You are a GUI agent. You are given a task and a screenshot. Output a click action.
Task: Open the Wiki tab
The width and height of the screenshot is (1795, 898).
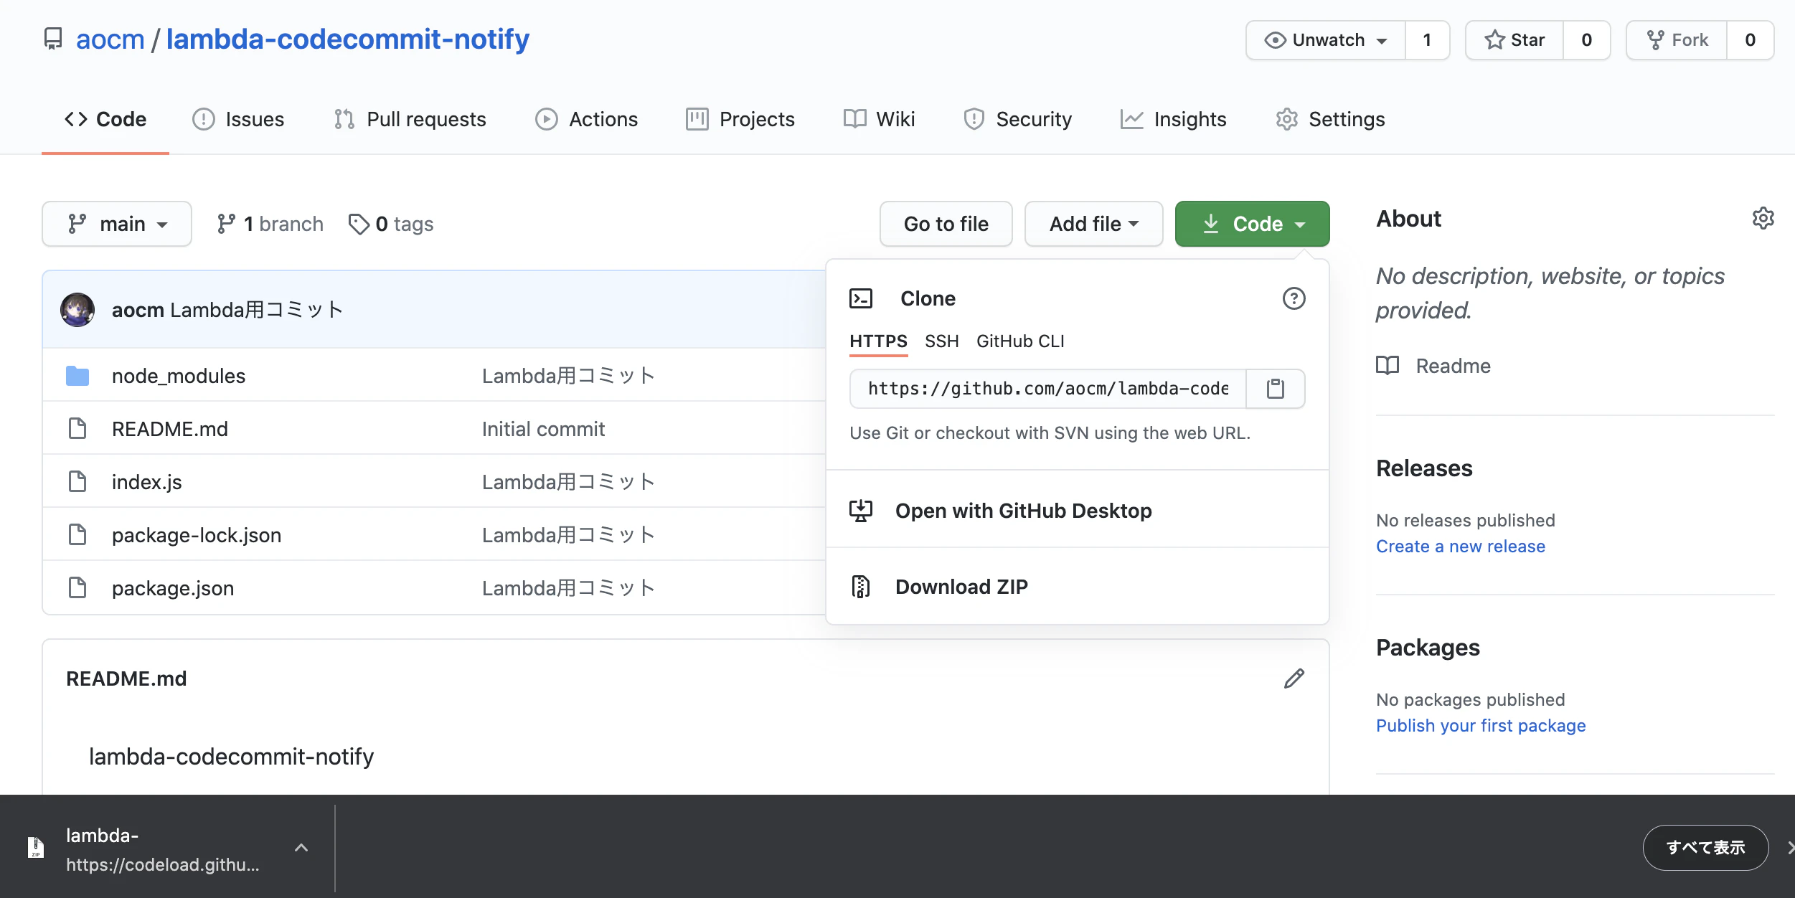click(x=880, y=119)
